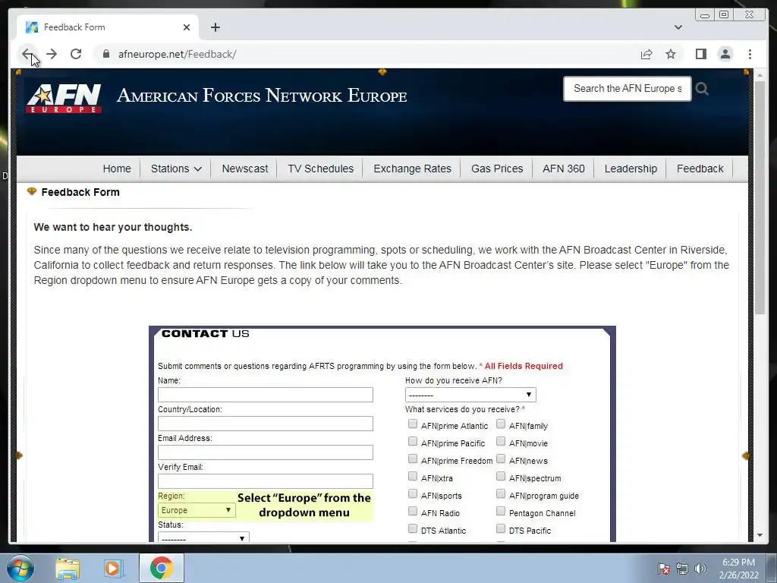
Task: Expand the Stations menu
Action: click(176, 169)
